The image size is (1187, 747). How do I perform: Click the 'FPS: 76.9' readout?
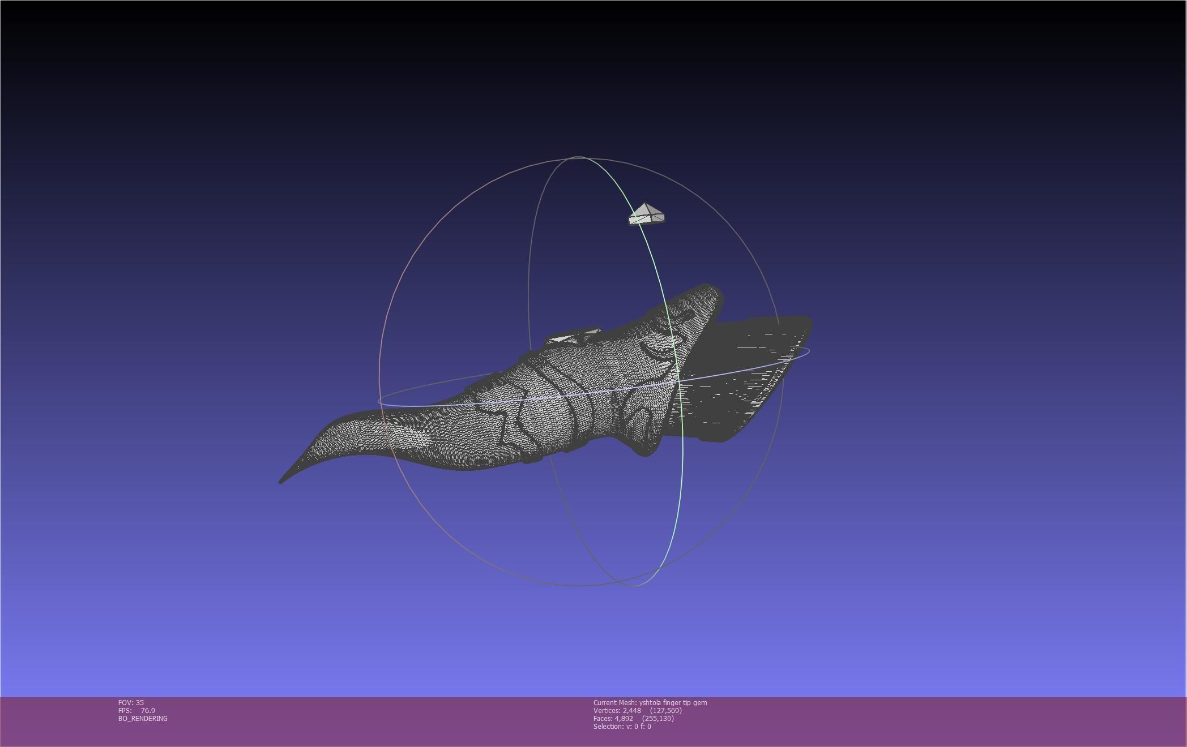[136, 710]
